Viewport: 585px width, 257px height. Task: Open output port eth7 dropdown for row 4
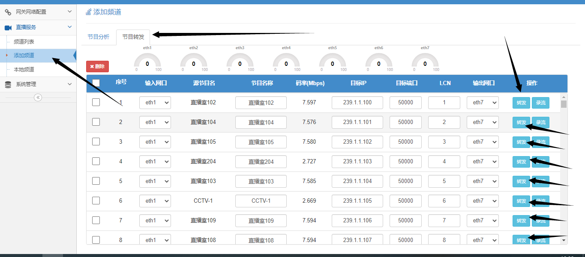tap(482, 162)
